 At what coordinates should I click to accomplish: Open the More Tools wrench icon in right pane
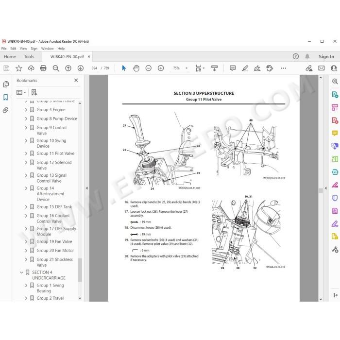(x=335, y=250)
